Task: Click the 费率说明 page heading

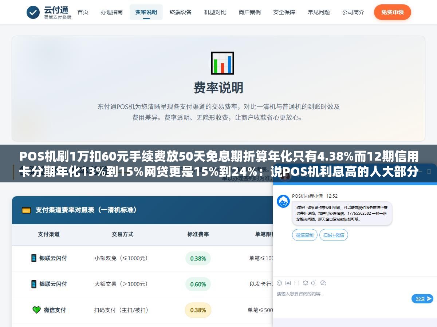Action: 219,88
